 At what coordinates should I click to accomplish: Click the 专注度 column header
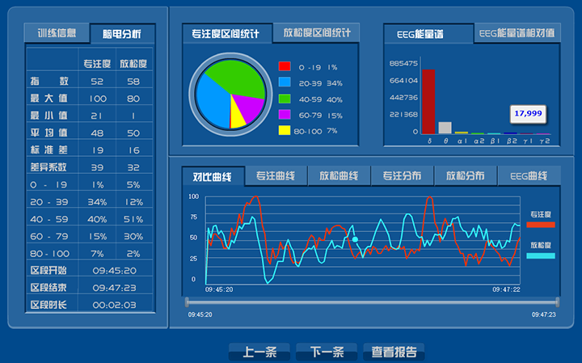97,64
